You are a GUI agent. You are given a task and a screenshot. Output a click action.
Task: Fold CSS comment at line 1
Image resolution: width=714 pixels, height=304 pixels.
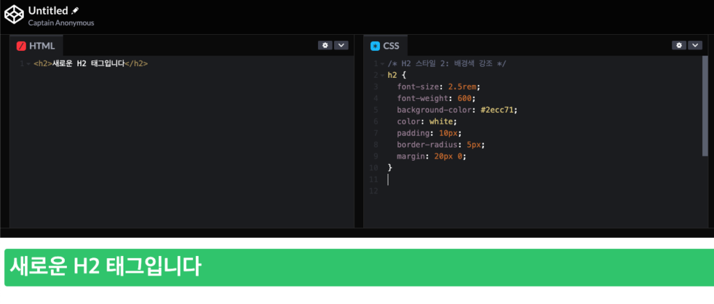383,64
